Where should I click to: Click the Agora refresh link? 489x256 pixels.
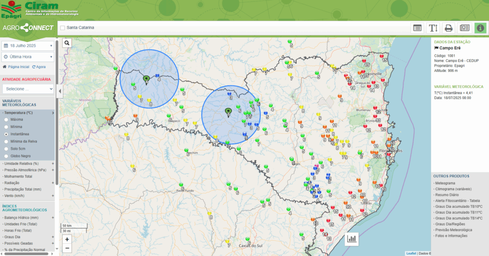(39, 67)
